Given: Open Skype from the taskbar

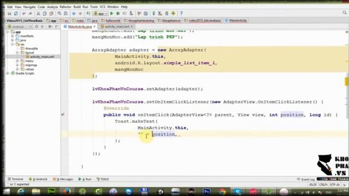Looking at the screenshot, I should pos(238,192).
